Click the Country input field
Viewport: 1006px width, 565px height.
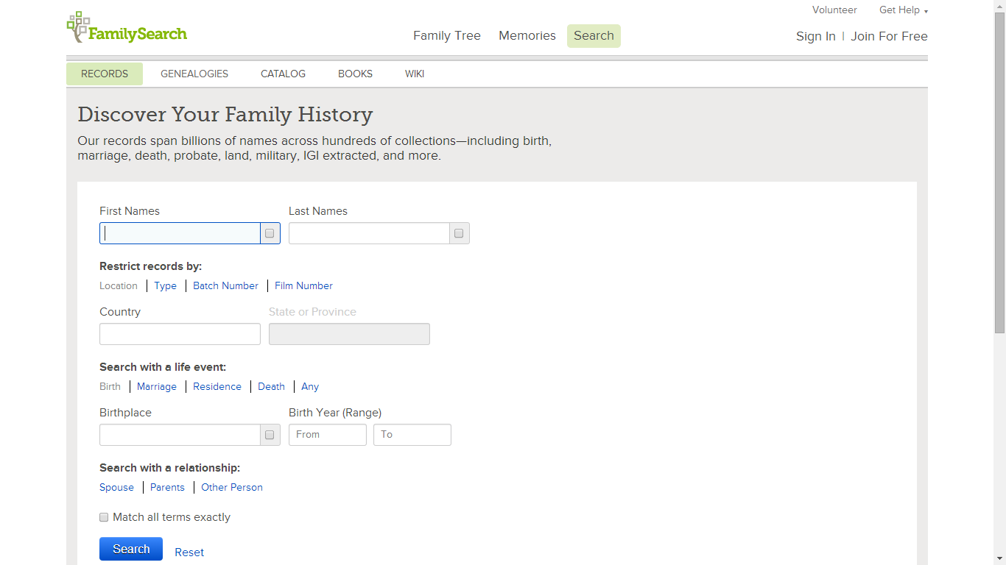click(x=180, y=334)
